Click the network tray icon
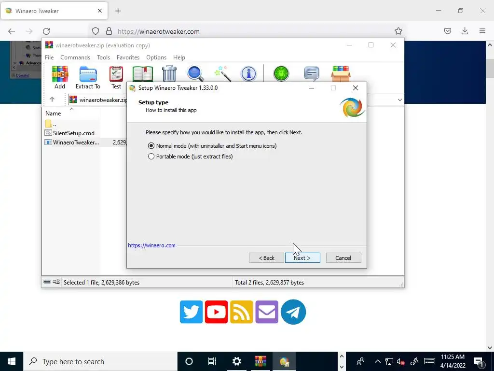The height and width of the screenshot is (371, 494). pyautogui.click(x=389, y=361)
